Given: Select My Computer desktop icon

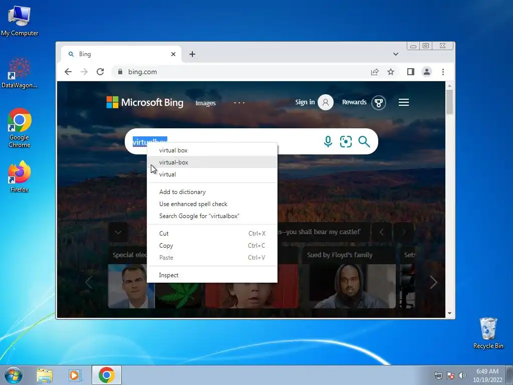Looking at the screenshot, I should pyautogui.click(x=20, y=21).
